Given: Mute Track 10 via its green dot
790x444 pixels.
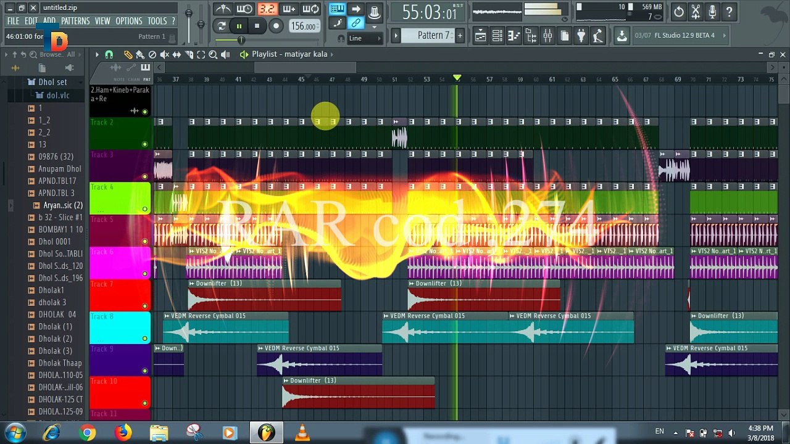Looking at the screenshot, I should point(145,403).
